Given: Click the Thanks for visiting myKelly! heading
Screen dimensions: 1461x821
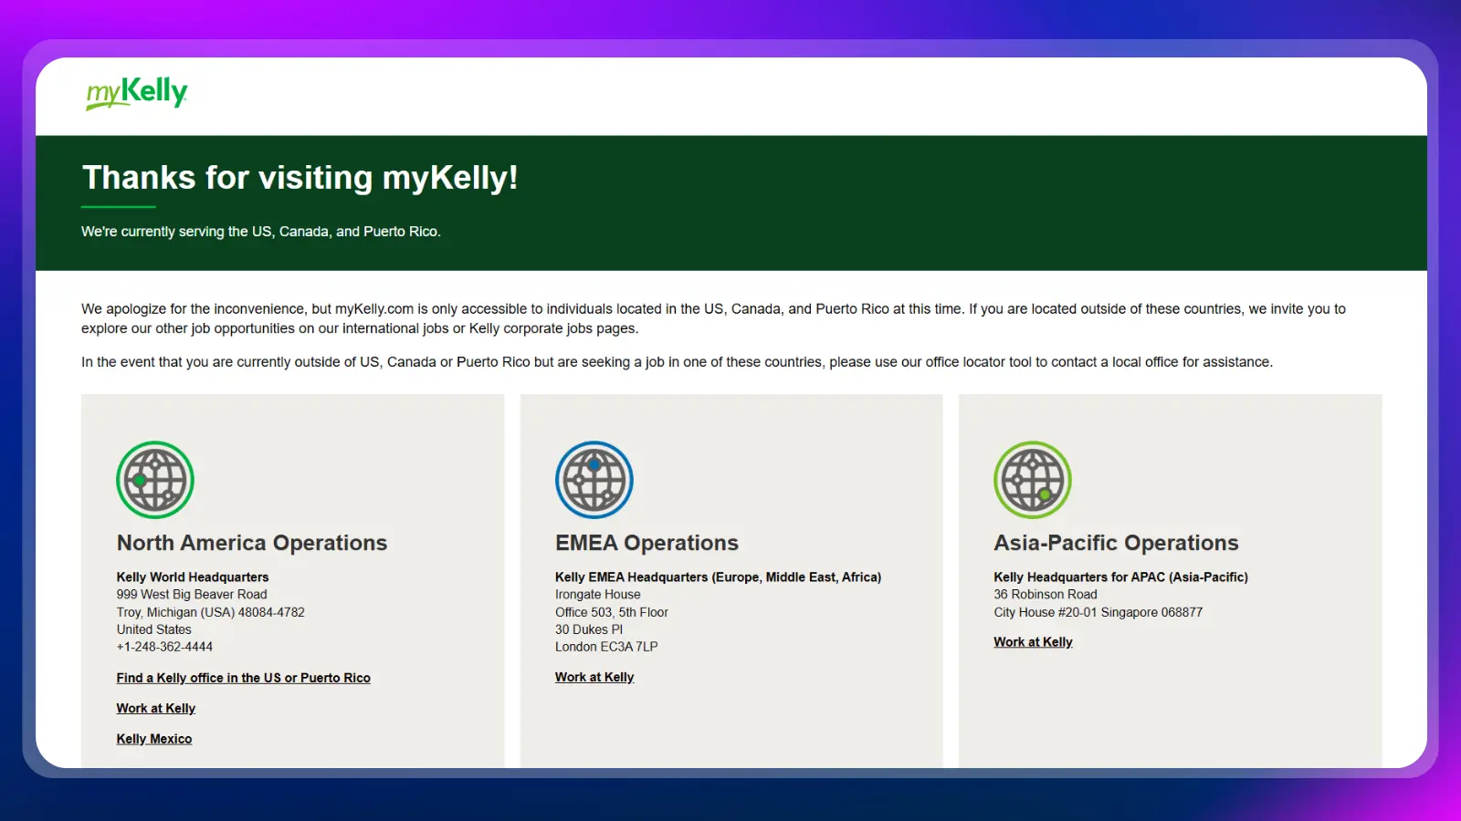Looking at the screenshot, I should 300,178.
